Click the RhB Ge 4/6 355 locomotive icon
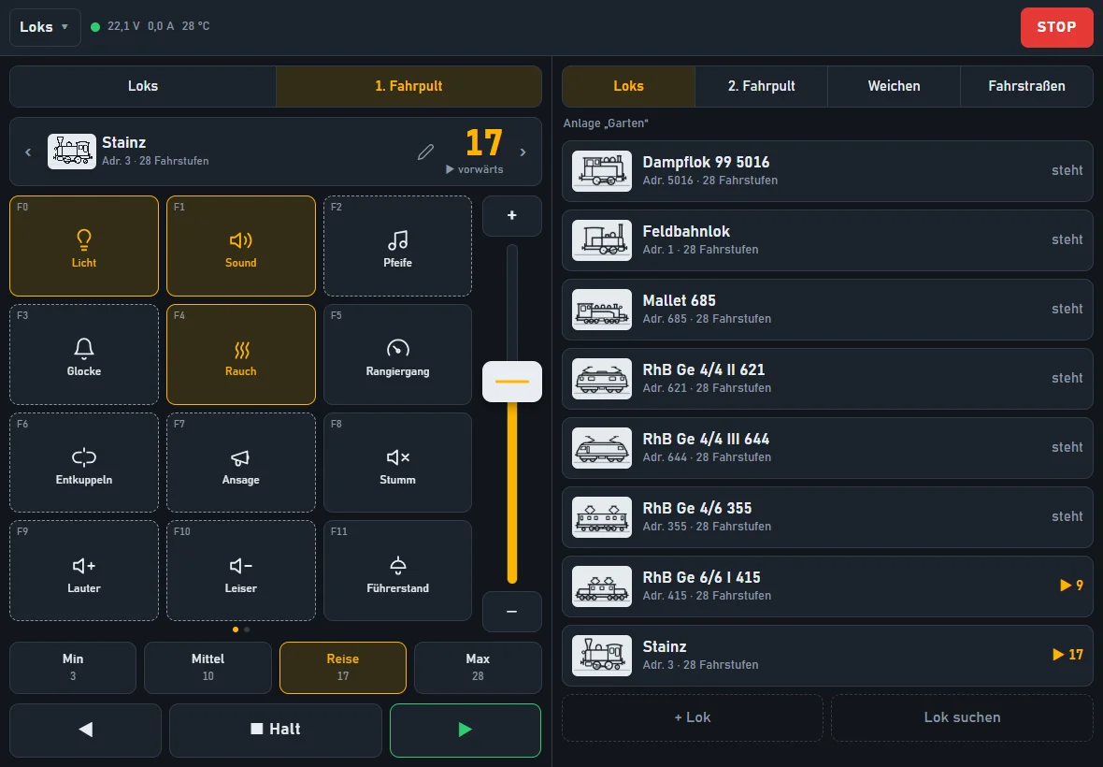 [602, 517]
